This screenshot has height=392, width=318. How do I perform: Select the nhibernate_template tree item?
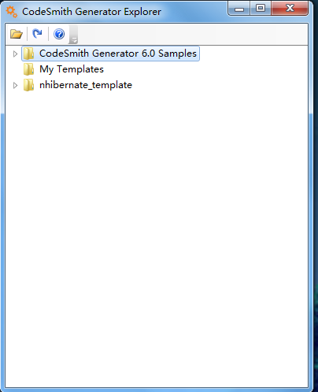coord(86,85)
